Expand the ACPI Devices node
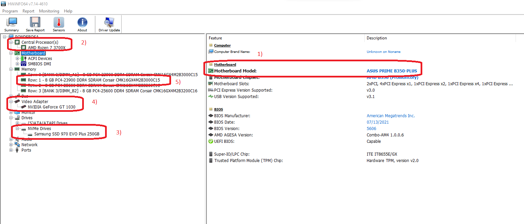This screenshot has width=524, height=224. click(x=18, y=58)
